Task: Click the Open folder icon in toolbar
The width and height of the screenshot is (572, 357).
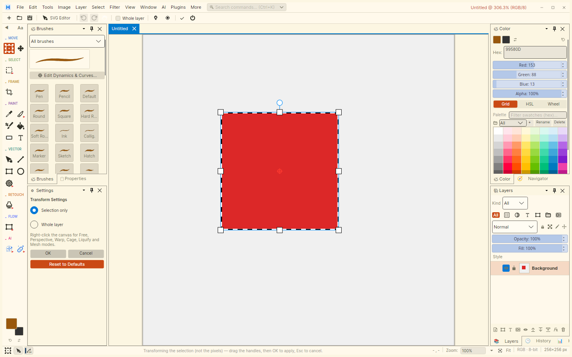Action: click(19, 18)
